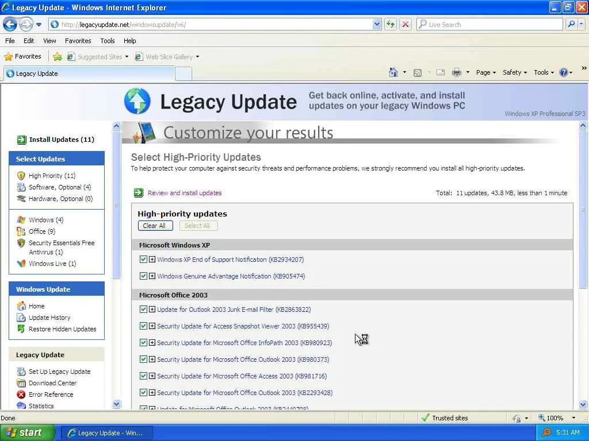Click the Print toolbar icon
589x441 pixels.
coord(456,72)
